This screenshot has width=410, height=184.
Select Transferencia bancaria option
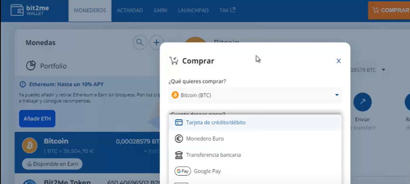[x=255, y=155]
